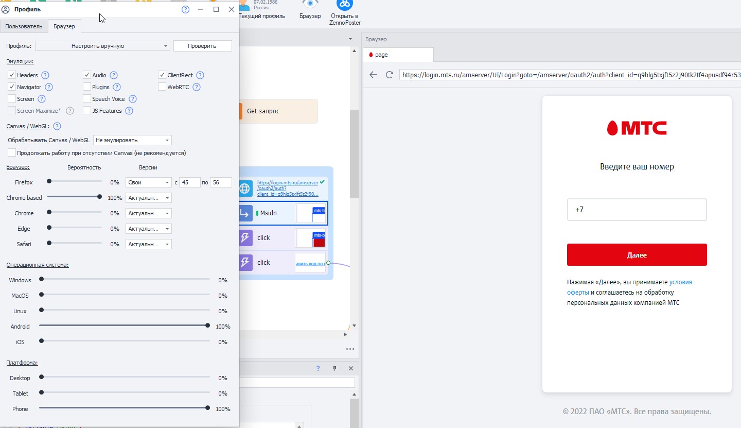
Task: Open the Safari versions dropdown
Action: [148, 244]
